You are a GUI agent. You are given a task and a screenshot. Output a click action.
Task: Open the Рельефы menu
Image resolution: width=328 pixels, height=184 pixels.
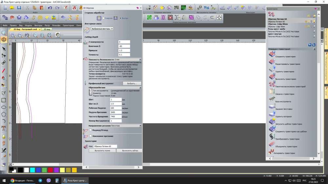56,25
